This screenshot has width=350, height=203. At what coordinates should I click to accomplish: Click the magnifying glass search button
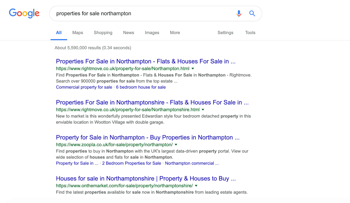[252, 13]
